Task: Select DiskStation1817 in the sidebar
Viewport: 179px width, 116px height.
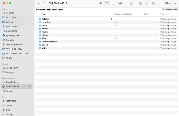Action: 17,87
